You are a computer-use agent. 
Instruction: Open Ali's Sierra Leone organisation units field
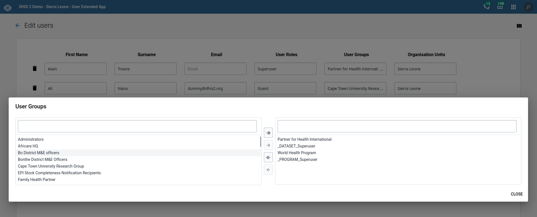(425, 88)
